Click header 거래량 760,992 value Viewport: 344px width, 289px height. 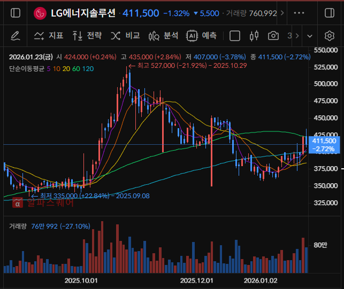click(x=251, y=13)
